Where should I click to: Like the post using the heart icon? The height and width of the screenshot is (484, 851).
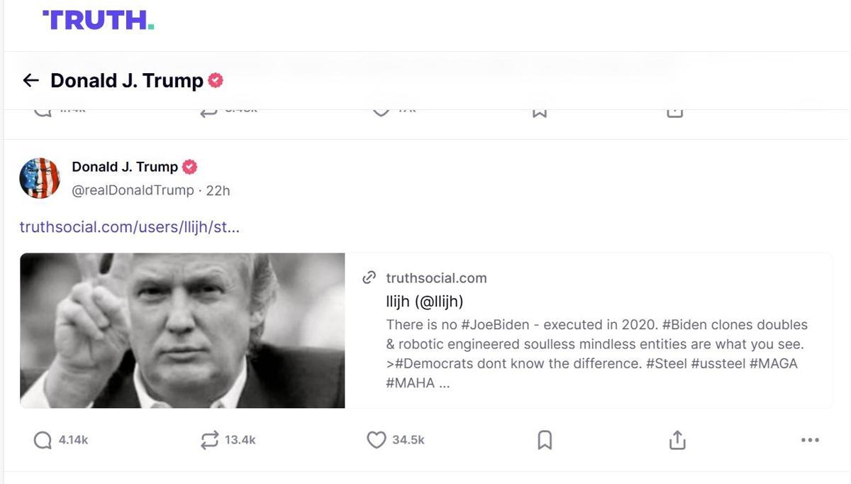click(x=376, y=440)
